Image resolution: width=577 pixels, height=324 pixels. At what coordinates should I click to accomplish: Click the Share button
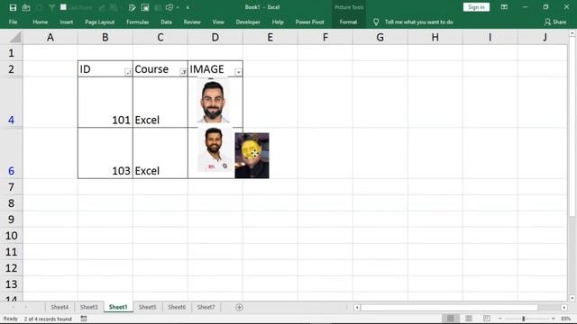[x=555, y=22]
